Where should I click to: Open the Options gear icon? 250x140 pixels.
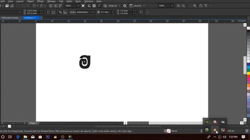coord(125,6)
